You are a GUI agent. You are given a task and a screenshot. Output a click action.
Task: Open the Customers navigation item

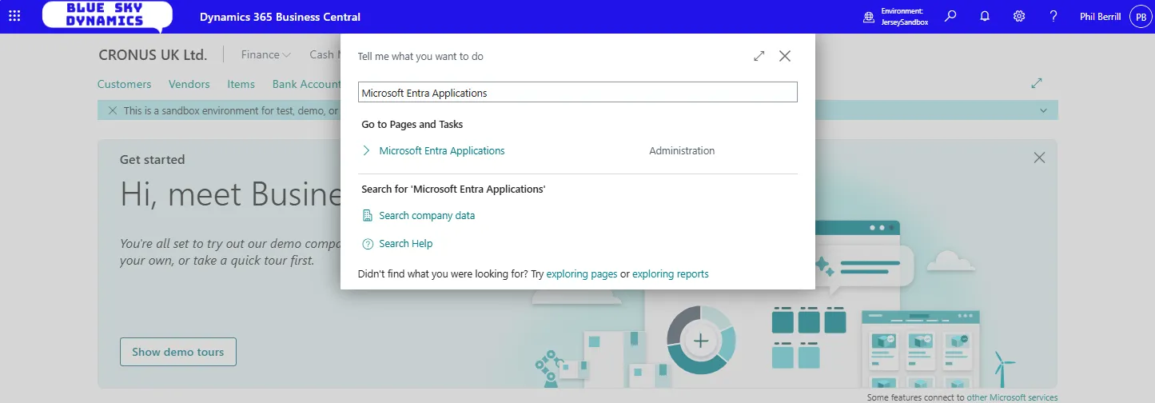coord(124,84)
